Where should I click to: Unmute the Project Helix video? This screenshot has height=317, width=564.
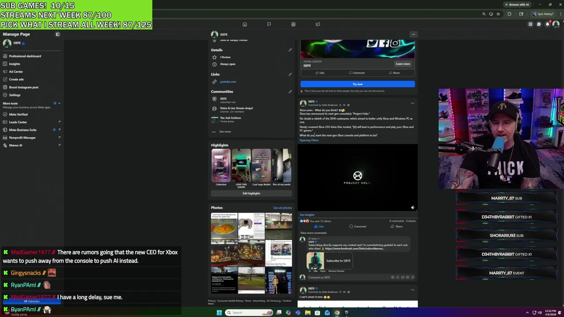point(412,207)
